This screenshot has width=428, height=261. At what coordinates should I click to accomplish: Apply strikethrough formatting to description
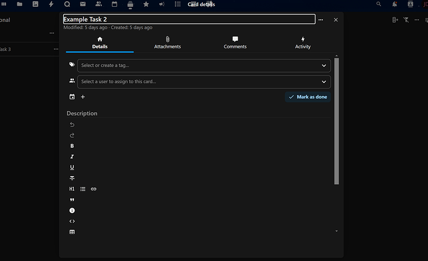coord(72,178)
